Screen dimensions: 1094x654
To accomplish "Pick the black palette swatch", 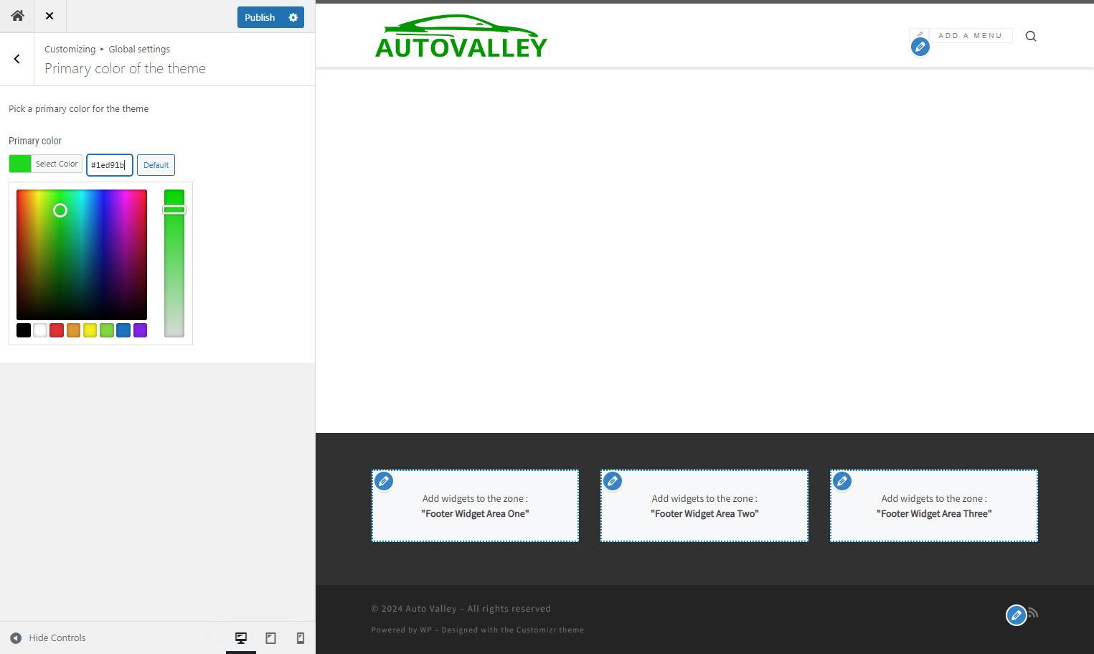I will click(x=24, y=330).
